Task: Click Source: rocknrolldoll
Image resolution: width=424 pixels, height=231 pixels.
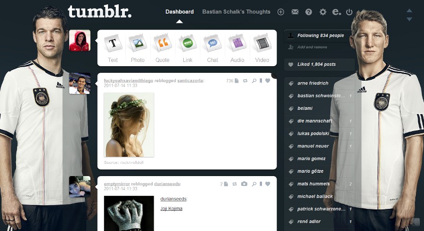Action: coord(123,162)
